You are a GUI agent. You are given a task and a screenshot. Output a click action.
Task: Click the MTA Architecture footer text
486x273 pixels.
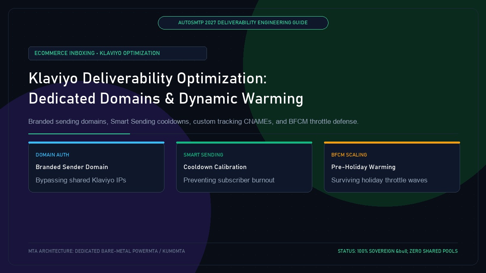click(x=107, y=251)
